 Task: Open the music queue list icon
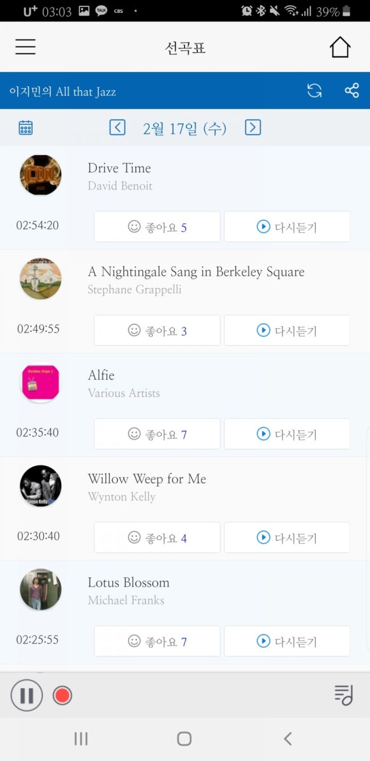pyautogui.click(x=343, y=695)
